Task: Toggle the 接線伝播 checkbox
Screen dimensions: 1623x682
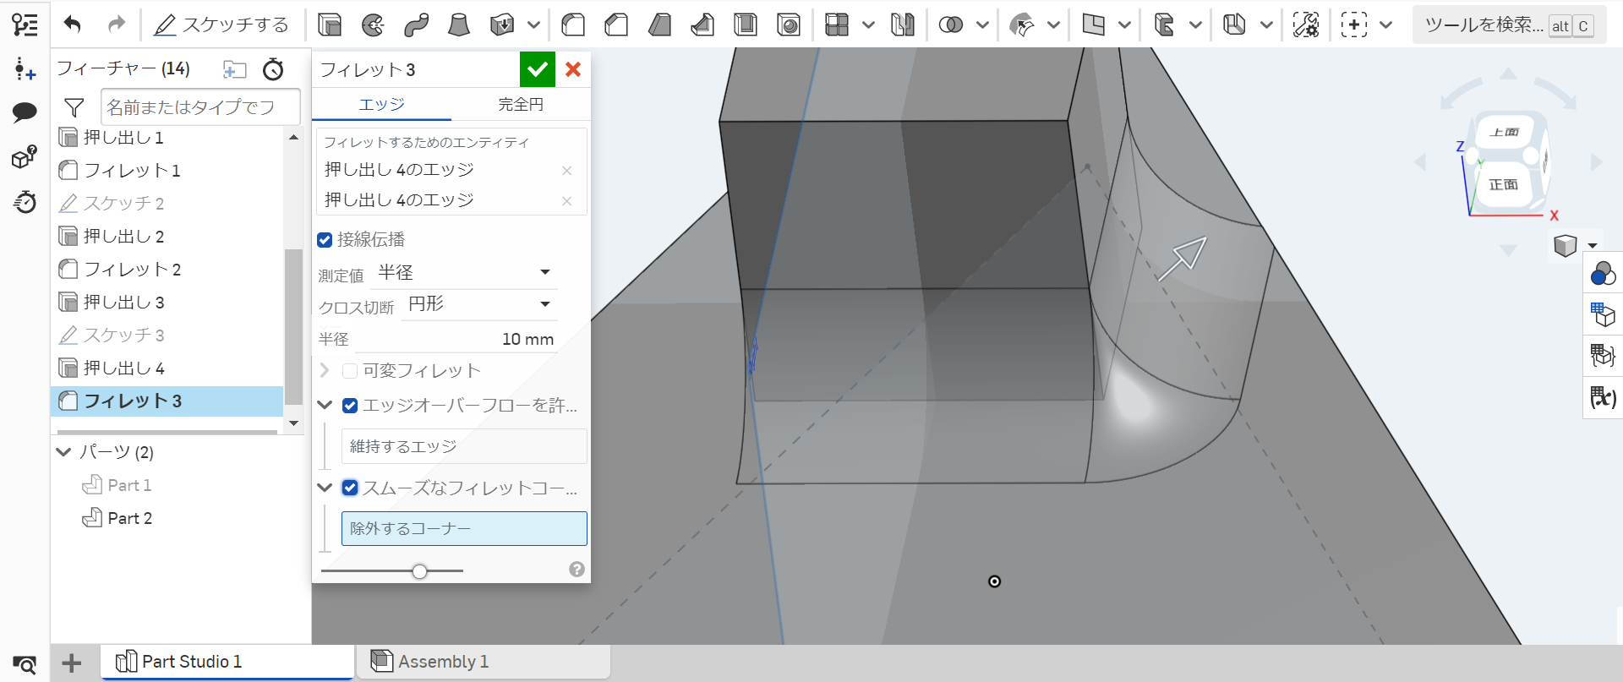Action: click(325, 240)
